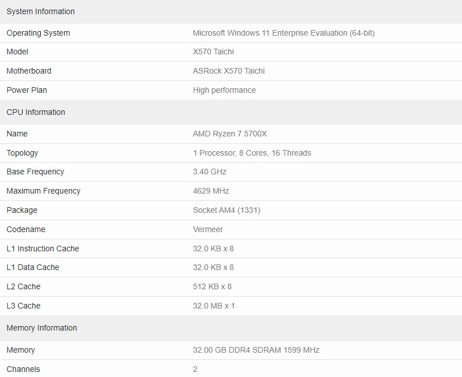462x377 pixels.
Task: Click the Channels row label
Action: click(x=23, y=369)
